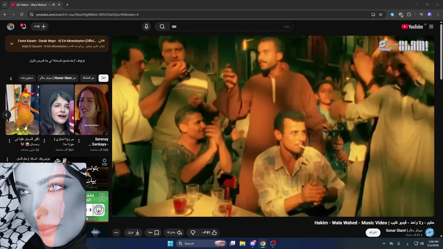Open Chrome media controls icon
The image size is (443, 249).
(x=421, y=15)
